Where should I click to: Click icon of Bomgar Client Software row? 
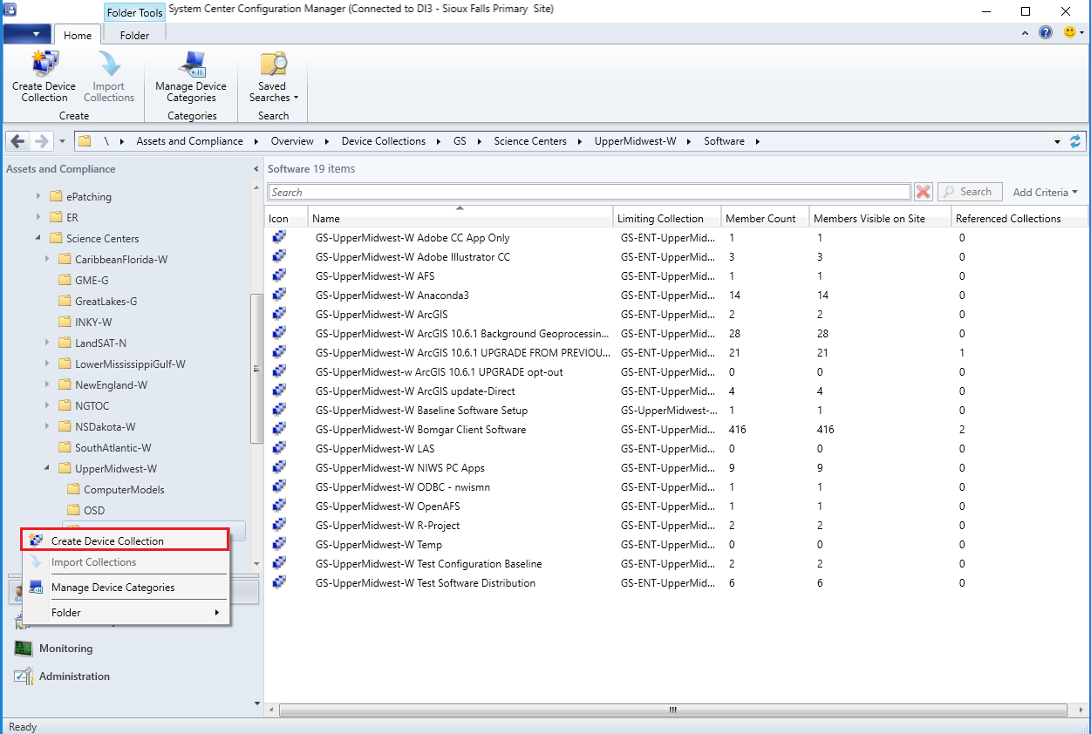(x=279, y=429)
